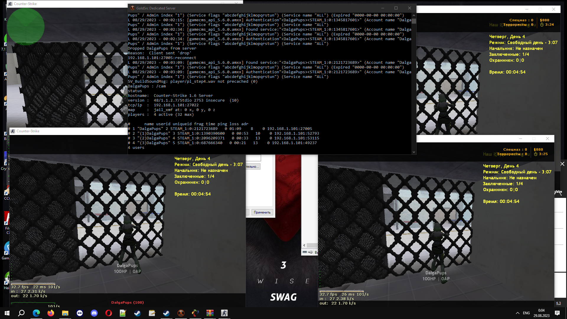Screen dimensions: 567x319
Task: Click the left scroll arrow in the white panel
Action: pyautogui.click(x=304, y=245)
